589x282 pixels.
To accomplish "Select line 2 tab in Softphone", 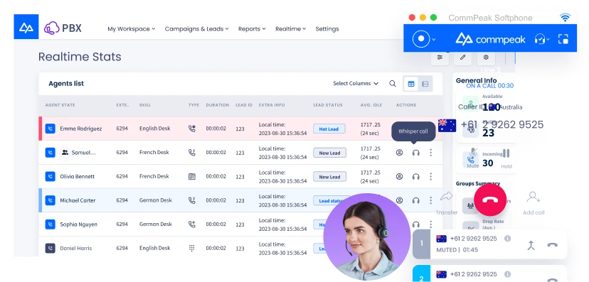I will [x=421, y=273].
